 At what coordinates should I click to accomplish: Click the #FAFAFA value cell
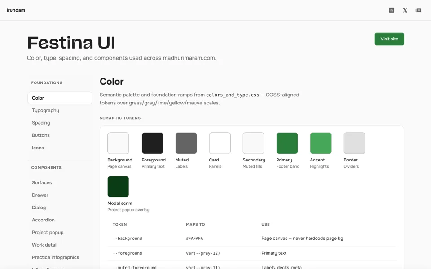point(194,238)
